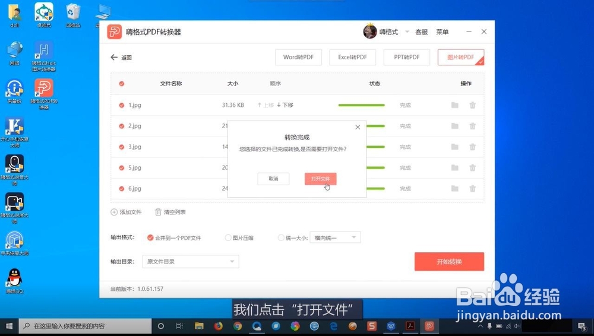The width and height of the screenshot is (594, 336).
Task: Move 1.jpg down with 下移
Action: [x=285, y=105]
